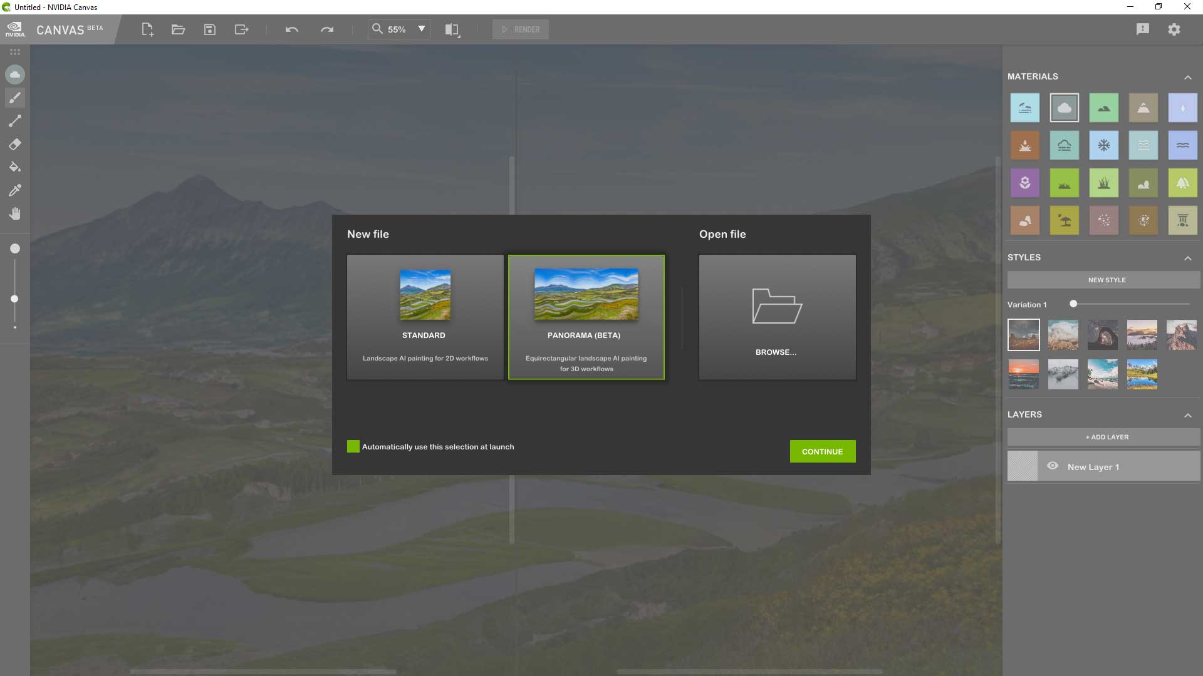The height and width of the screenshot is (676, 1203).
Task: Collapse the Styles panel
Action: tap(1188, 258)
